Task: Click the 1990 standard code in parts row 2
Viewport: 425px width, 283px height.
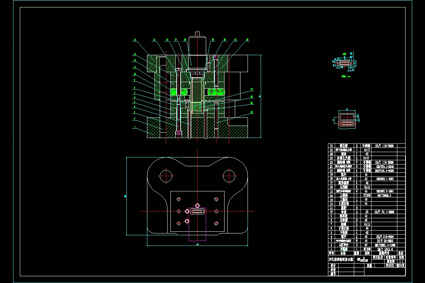Action: [x=385, y=245]
